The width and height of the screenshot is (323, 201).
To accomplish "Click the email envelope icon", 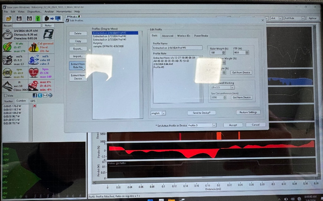I will tap(45, 95).
